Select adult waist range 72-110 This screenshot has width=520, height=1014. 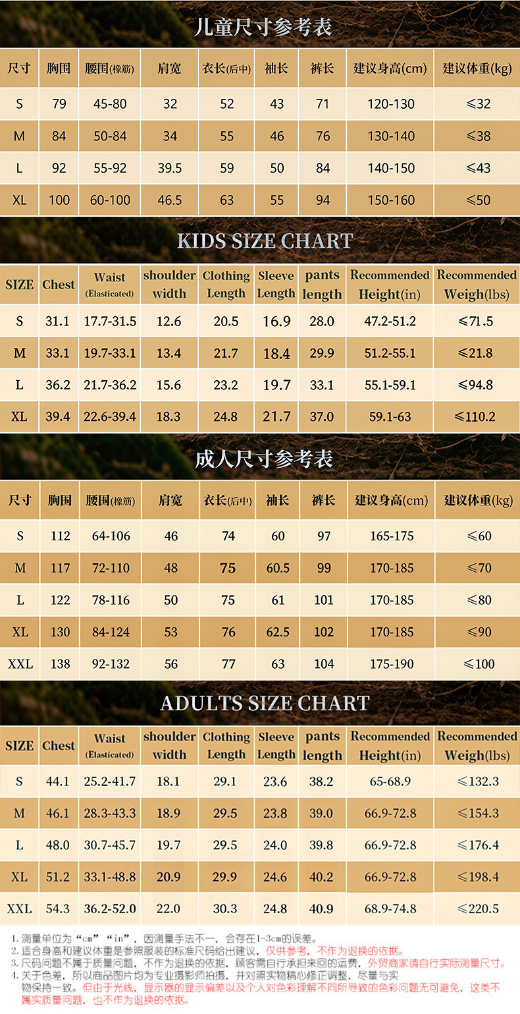[x=111, y=568]
